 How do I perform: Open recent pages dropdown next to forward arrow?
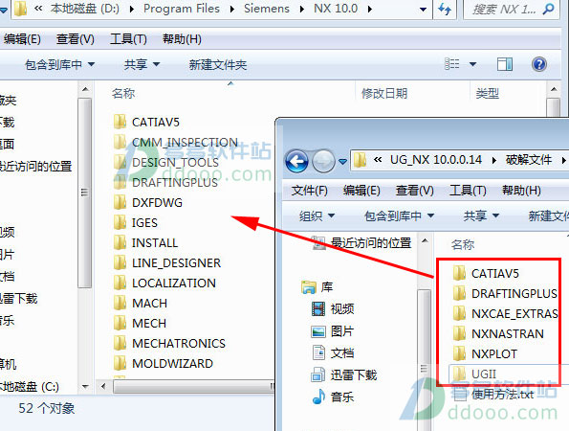pos(342,161)
